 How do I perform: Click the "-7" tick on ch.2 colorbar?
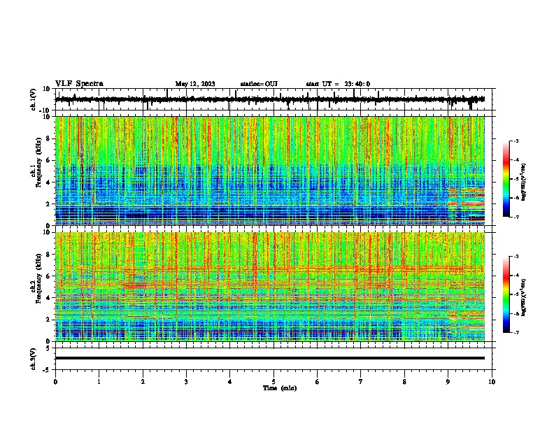[516, 332]
